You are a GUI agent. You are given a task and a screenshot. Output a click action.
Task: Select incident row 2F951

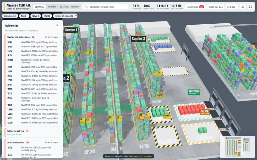pos(32,85)
